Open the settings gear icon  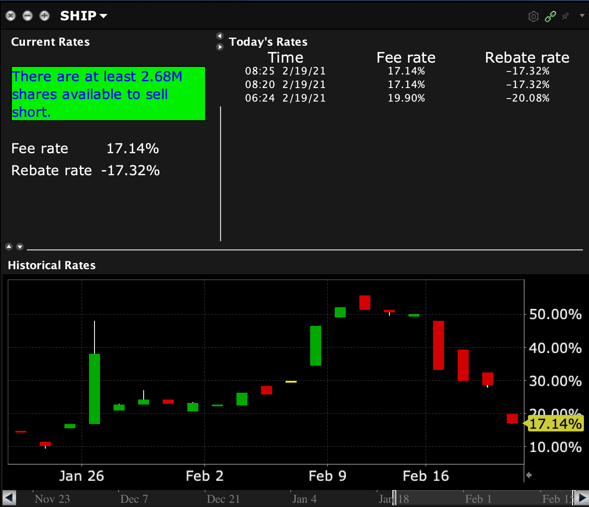click(x=533, y=16)
